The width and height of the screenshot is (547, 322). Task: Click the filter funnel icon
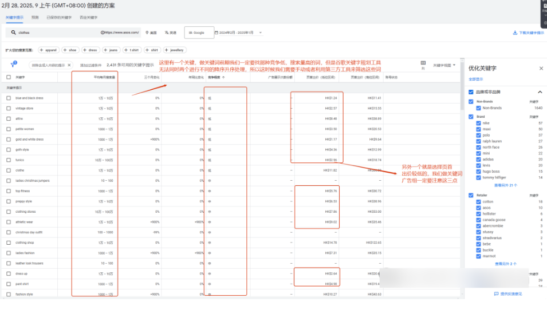[13, 65]
